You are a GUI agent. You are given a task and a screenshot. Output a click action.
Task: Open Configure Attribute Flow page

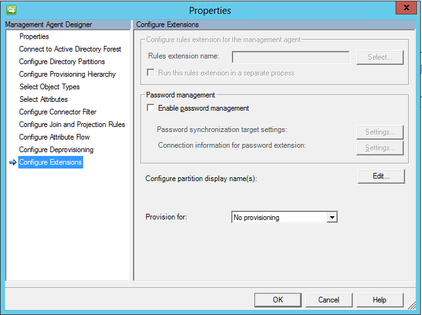point(54,137)
